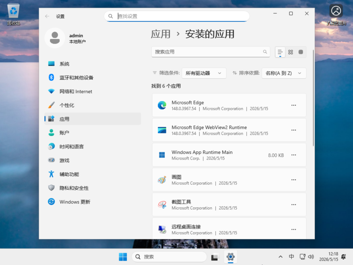353x265 pixels.
Task: Open the volume speaker tray icon
Action: pos(311,257)
